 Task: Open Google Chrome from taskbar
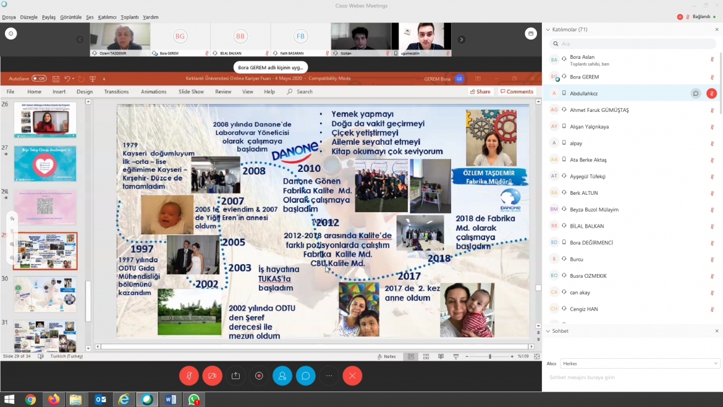pyautogui.click(x=30, y=400)
